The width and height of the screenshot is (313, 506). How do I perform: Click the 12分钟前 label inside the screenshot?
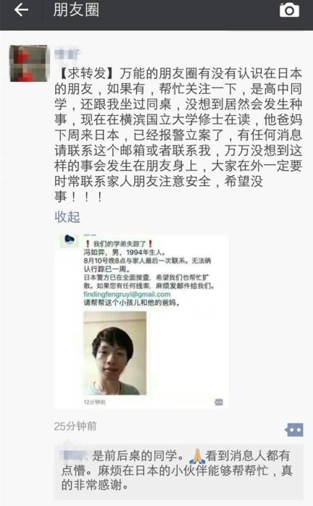[x=94, y=402]
